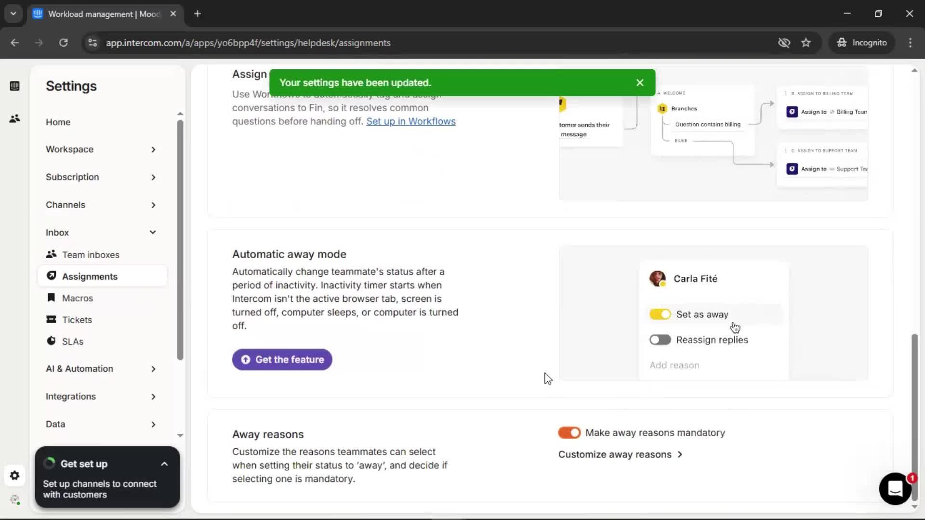Click the Incognito profile button

point(861,43)
